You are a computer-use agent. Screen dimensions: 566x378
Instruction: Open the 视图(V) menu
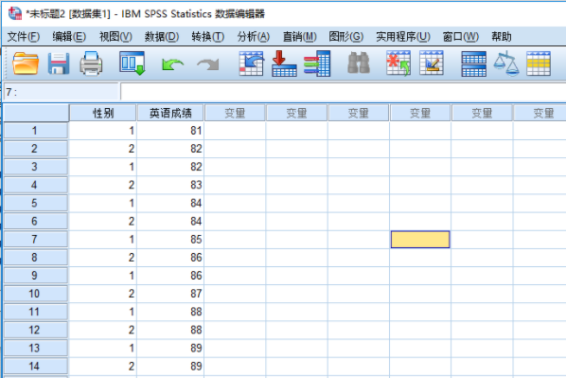115,37
